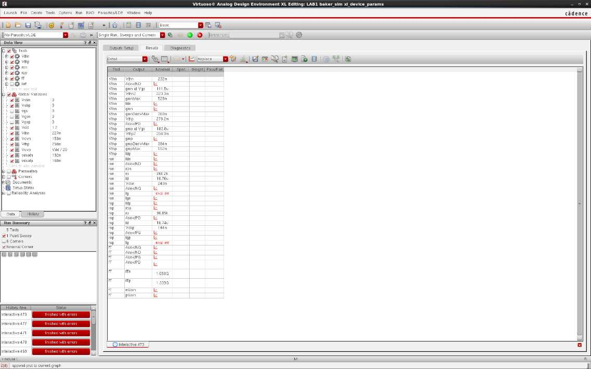Open the Replace plot mode dropdown
Viewport: 591px width, 369px height.
(x=226, y=59)
